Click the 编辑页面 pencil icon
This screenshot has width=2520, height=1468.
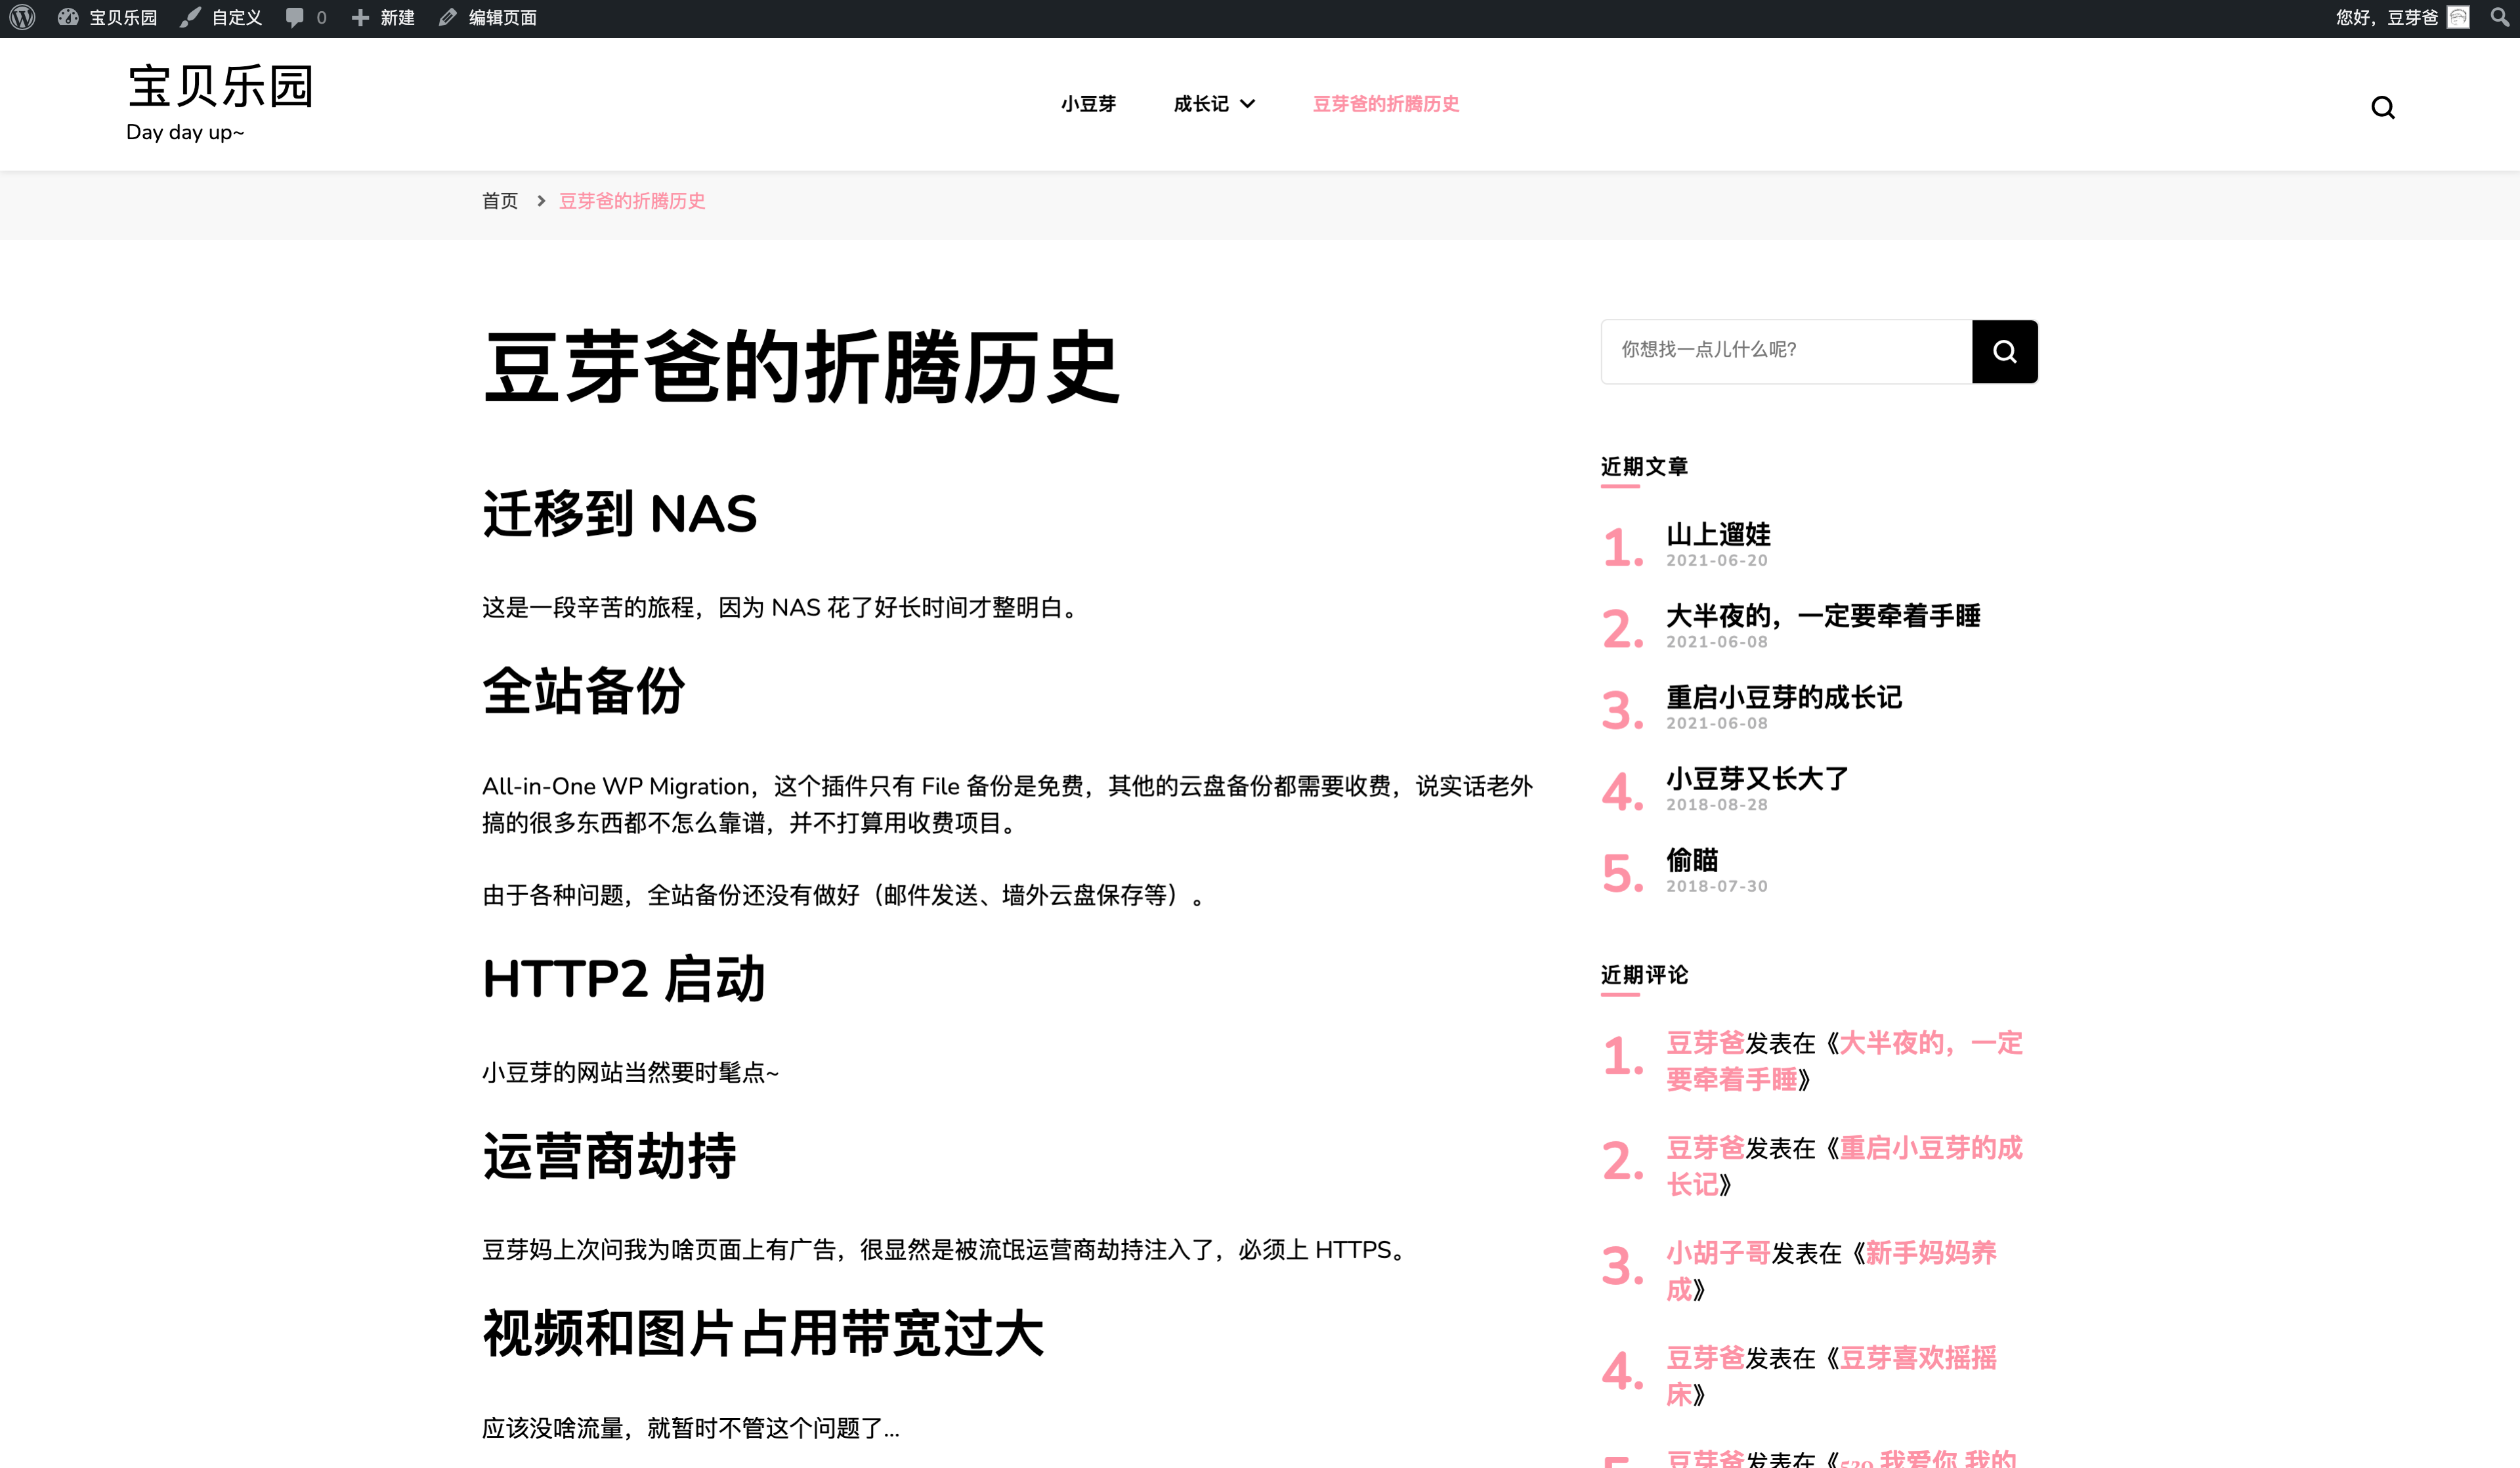[448, 17]
